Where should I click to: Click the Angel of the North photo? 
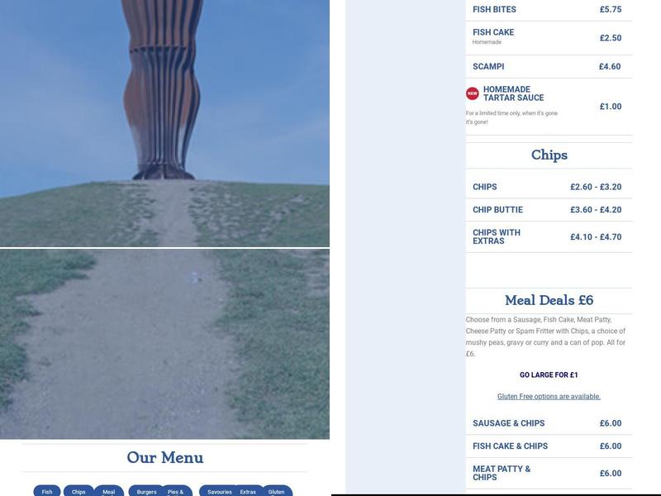point(164,123)
